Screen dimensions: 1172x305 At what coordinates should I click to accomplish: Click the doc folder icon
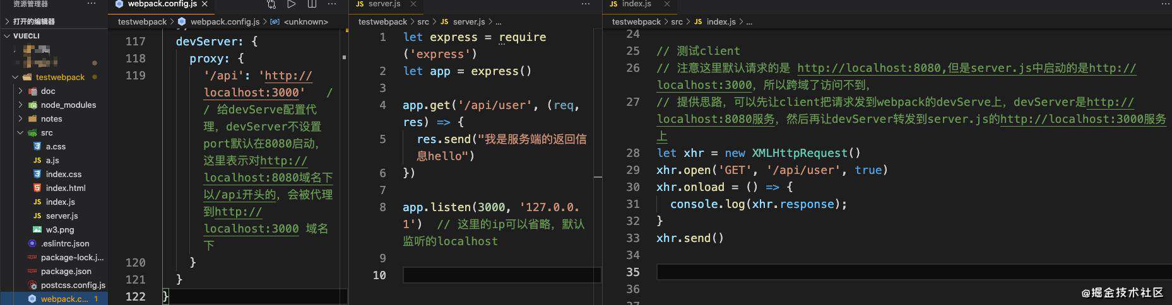pos(32,91)
